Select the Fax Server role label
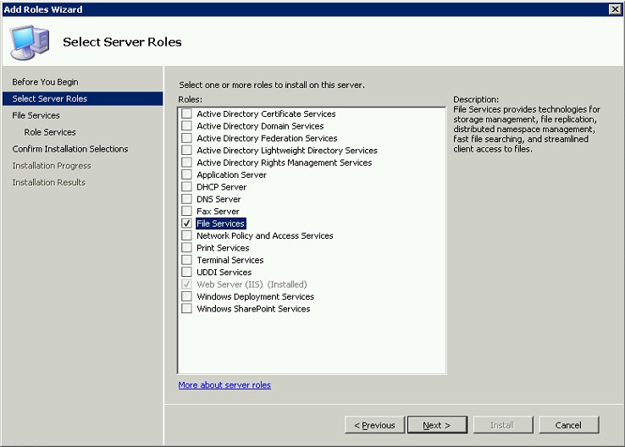The width and height of the screenshot is (625, 447). (218, 211)
